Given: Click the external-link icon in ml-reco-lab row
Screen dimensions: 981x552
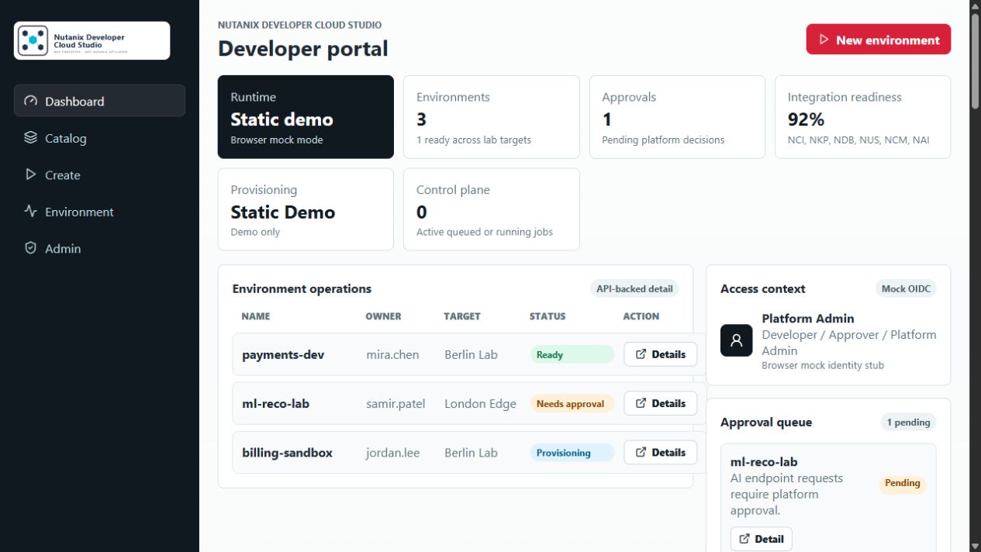Looking at the screenshot, I should pyautogui.click(x=641, y=403).
